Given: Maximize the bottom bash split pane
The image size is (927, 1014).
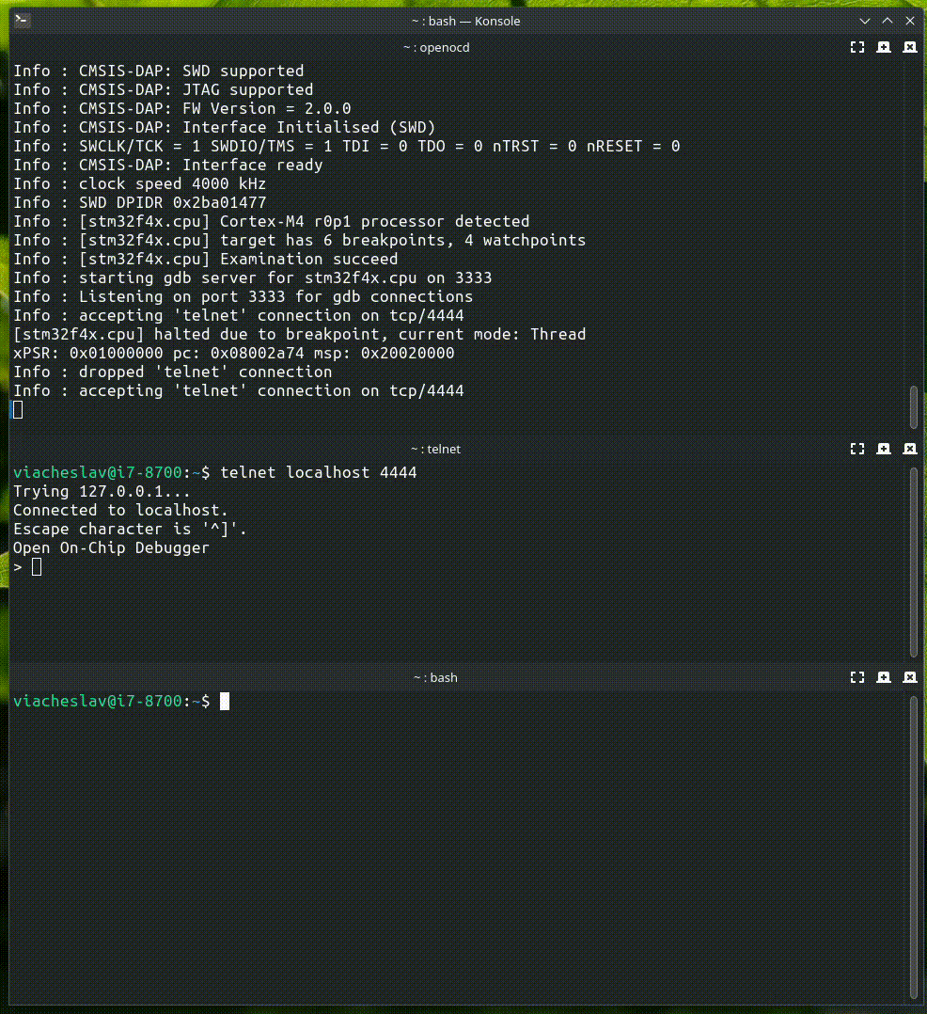Looking at the screenshot, I should pyautogui.click(x=857, y=677).
